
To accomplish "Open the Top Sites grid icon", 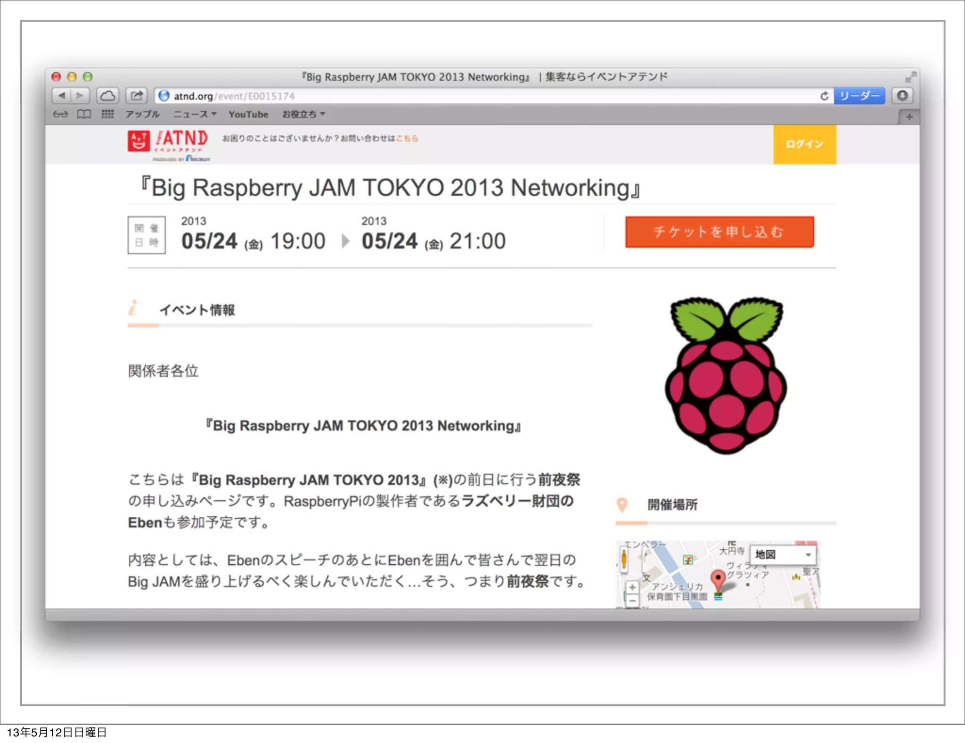I will coord(107,114).
